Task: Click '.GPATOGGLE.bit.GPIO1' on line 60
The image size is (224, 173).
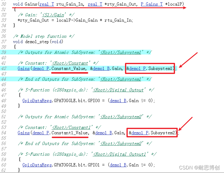Action: (76, 165)
